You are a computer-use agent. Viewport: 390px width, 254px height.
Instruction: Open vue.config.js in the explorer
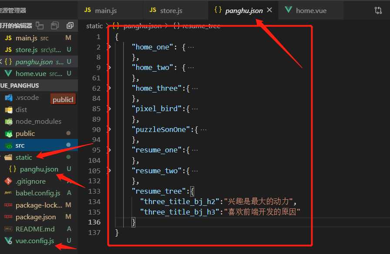tap(39, 241)
